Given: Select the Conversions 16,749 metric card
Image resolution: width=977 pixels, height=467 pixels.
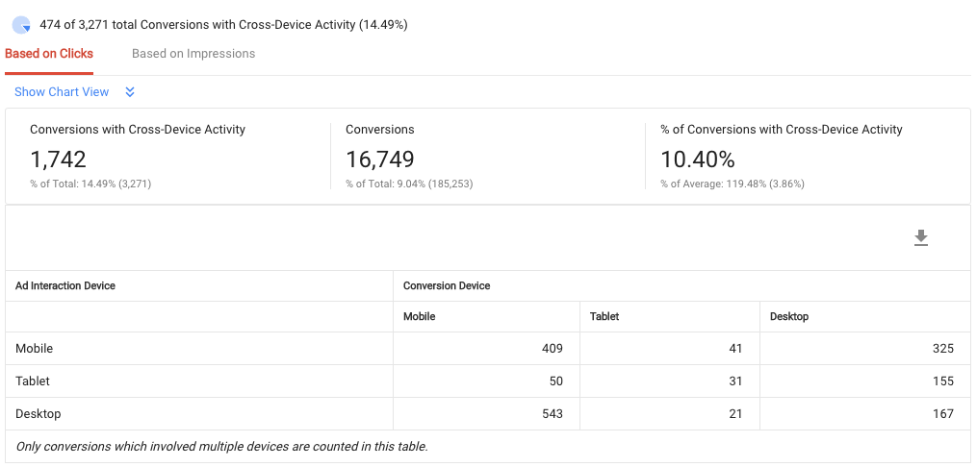Looking at the screenshot, I should 488,156.
